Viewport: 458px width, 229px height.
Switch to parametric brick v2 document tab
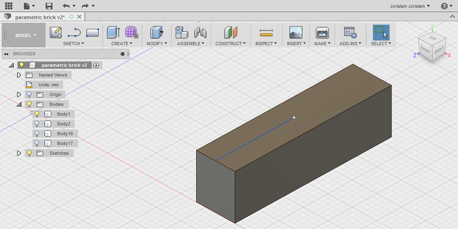pyautogui.click(x=40, y=17)
